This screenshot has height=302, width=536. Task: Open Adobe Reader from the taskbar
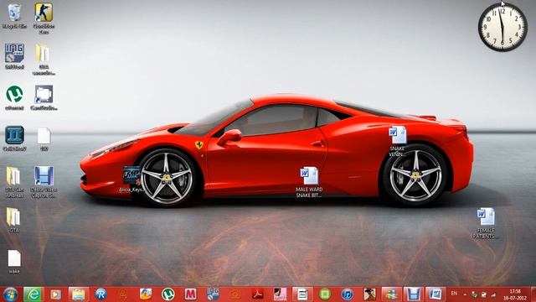click(257, 294)
